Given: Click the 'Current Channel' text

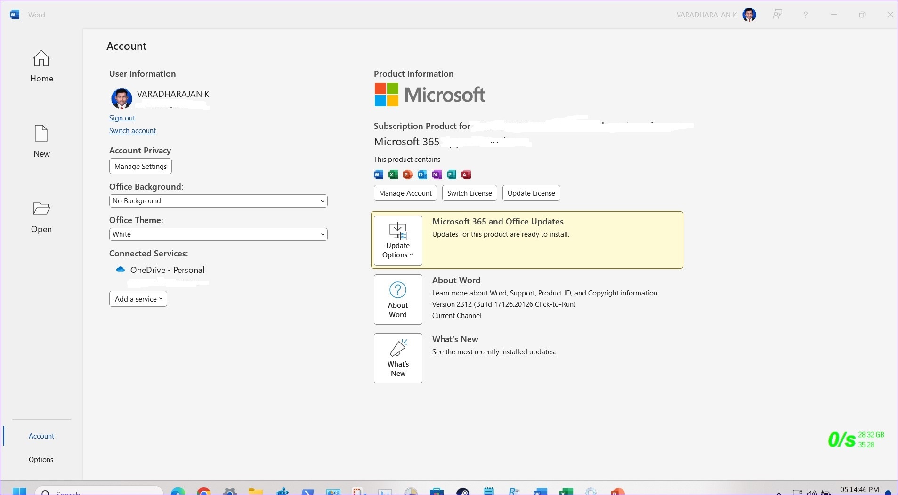Looking at the screenshot, I should click(457, 316).
